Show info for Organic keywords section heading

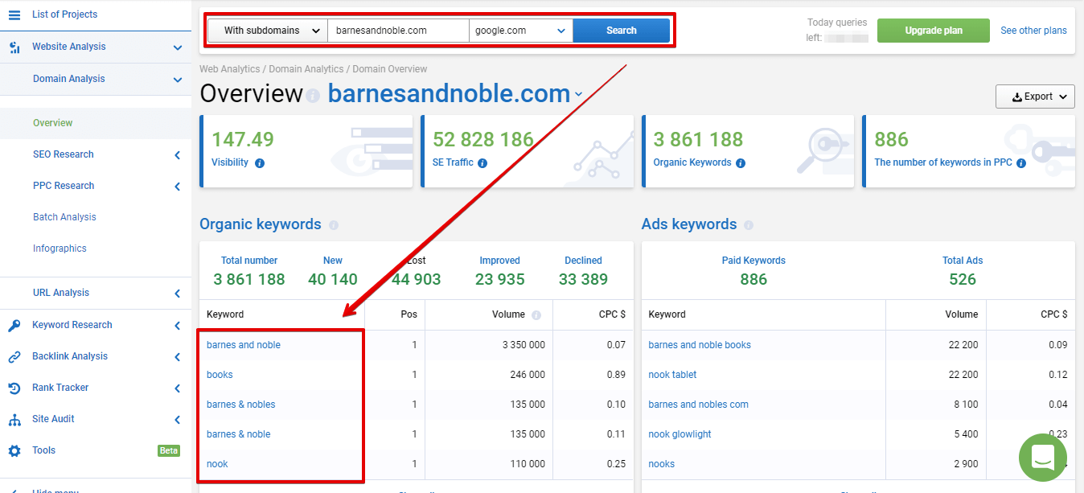pos(334,225)
